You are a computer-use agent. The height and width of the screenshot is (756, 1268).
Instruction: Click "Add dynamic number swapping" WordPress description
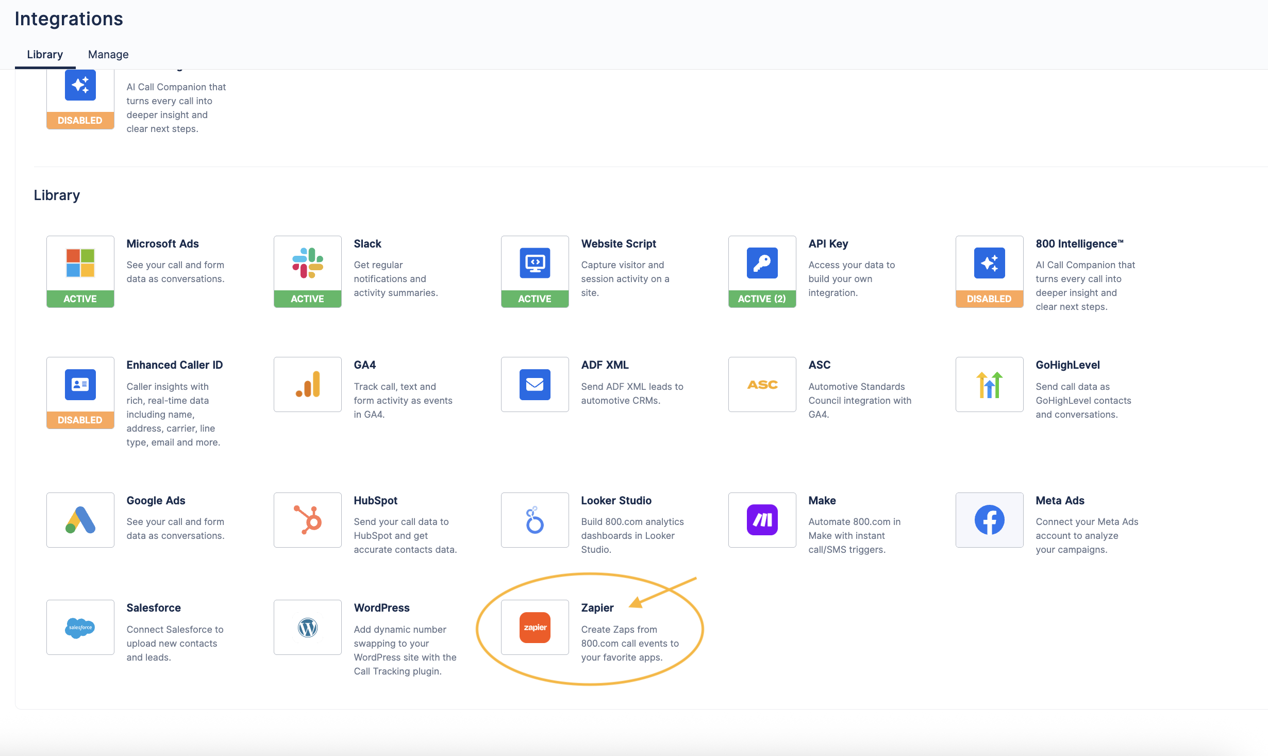click(x=405, y=650)
